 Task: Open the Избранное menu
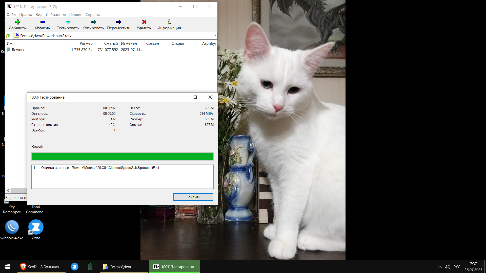56,15
